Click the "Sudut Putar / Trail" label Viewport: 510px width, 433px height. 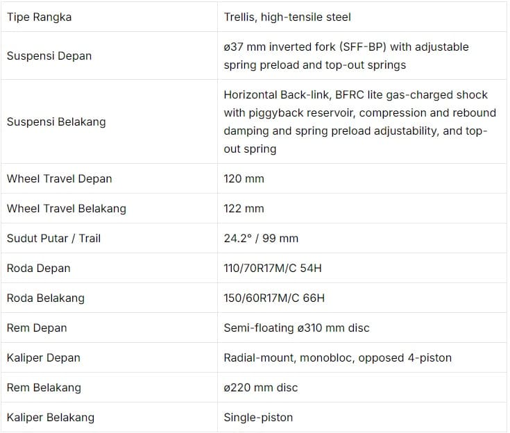point(53,238)
